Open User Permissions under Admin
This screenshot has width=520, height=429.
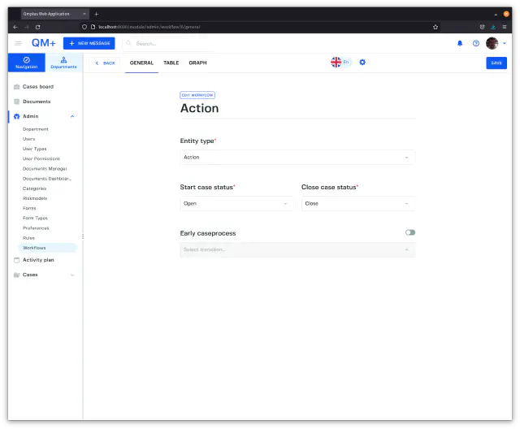[41, 158]
